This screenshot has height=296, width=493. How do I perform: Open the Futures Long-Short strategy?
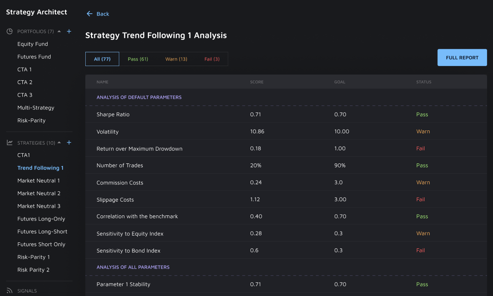(x=42, y=232)
